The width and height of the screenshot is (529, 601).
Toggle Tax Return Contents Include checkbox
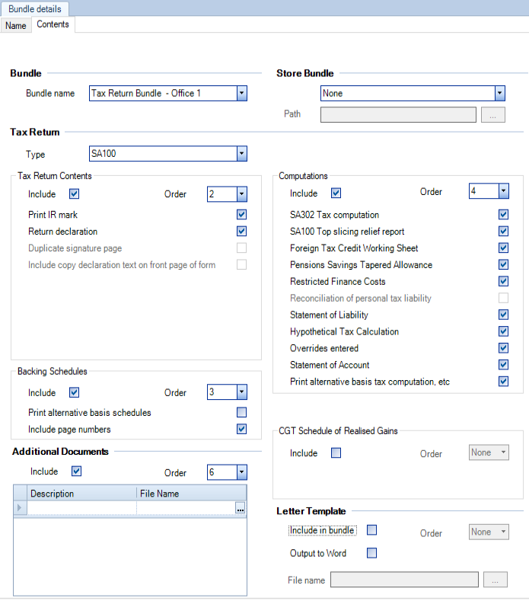tap(75, 194)
